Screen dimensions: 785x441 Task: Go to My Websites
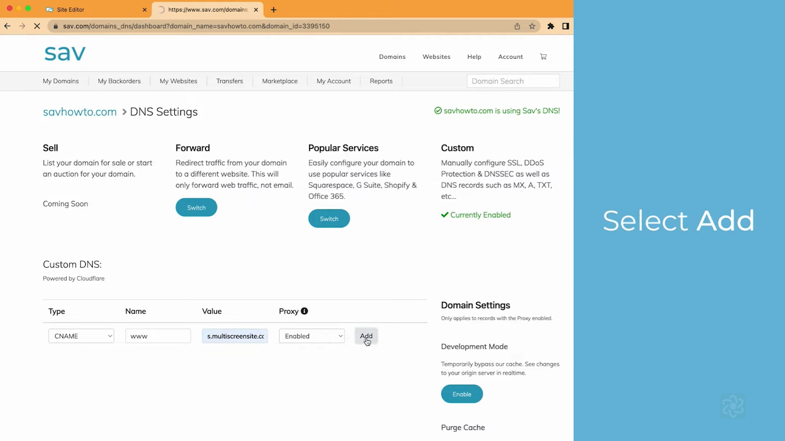pyautogui.click(x=178, y=81)
